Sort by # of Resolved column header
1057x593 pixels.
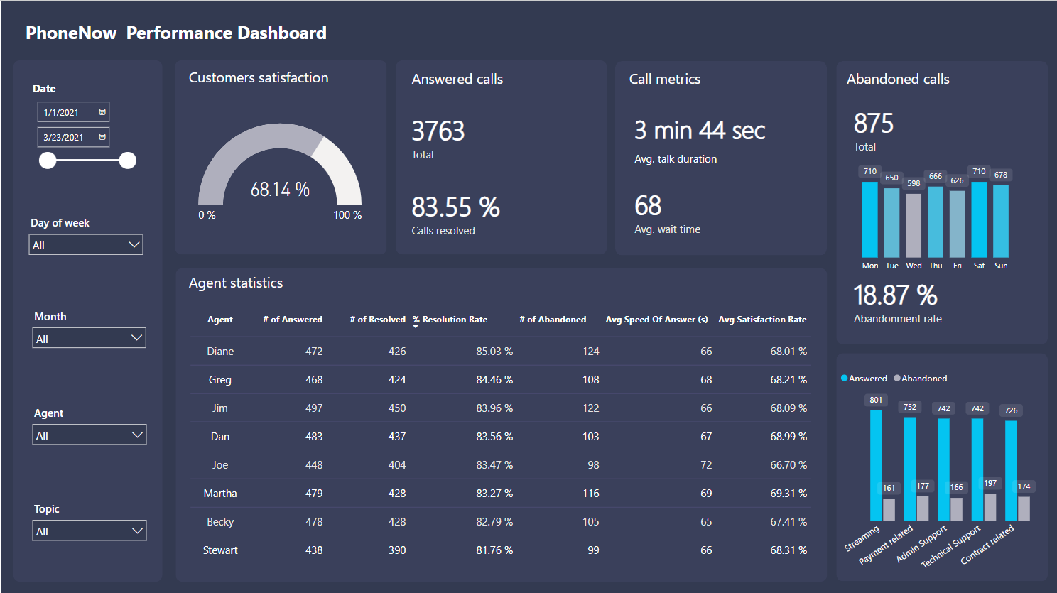pos(377,320)
